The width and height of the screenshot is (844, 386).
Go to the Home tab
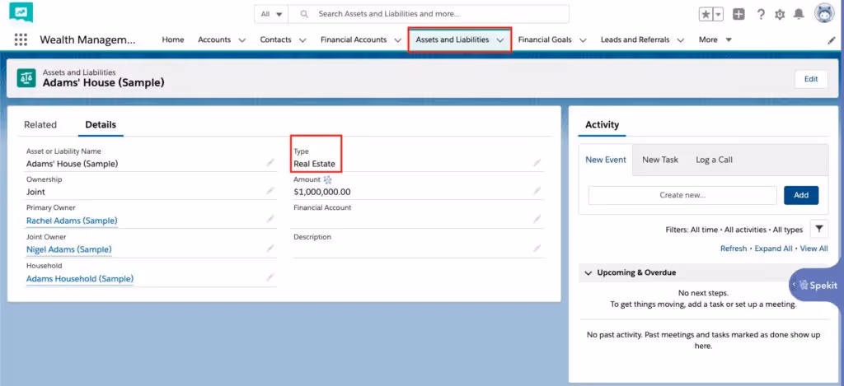click(x=173, y=40)
